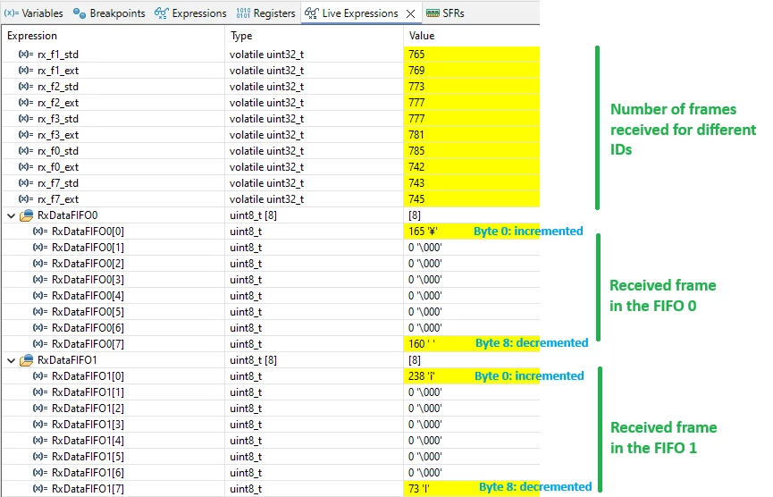Click the variable icon beside rx_f7_ext
This screenshot has height=497, width=773.
coord(26,199)
